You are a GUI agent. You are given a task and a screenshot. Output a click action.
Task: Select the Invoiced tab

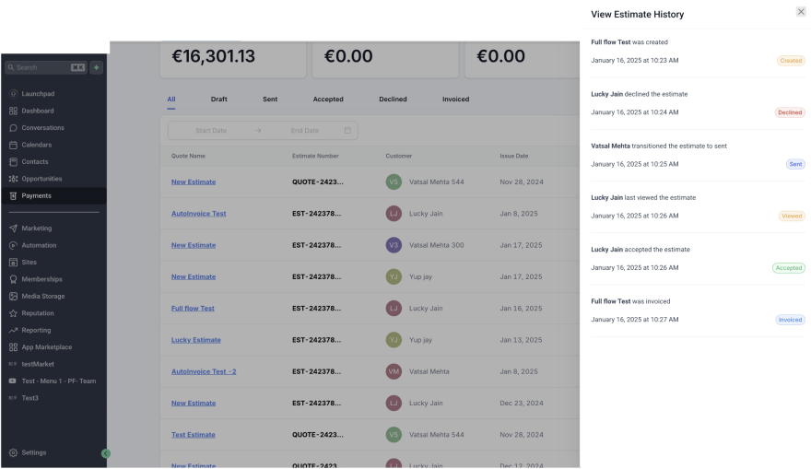(x=455, y=100)
